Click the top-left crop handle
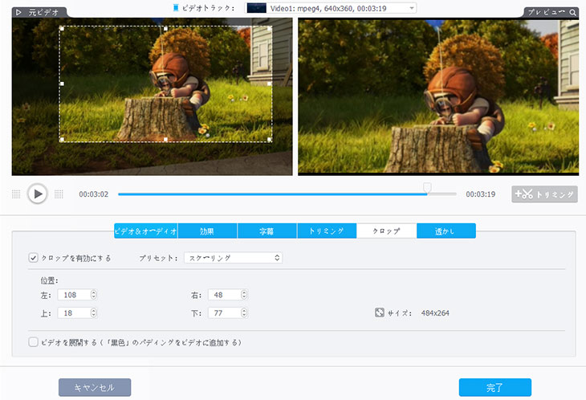 62,28
